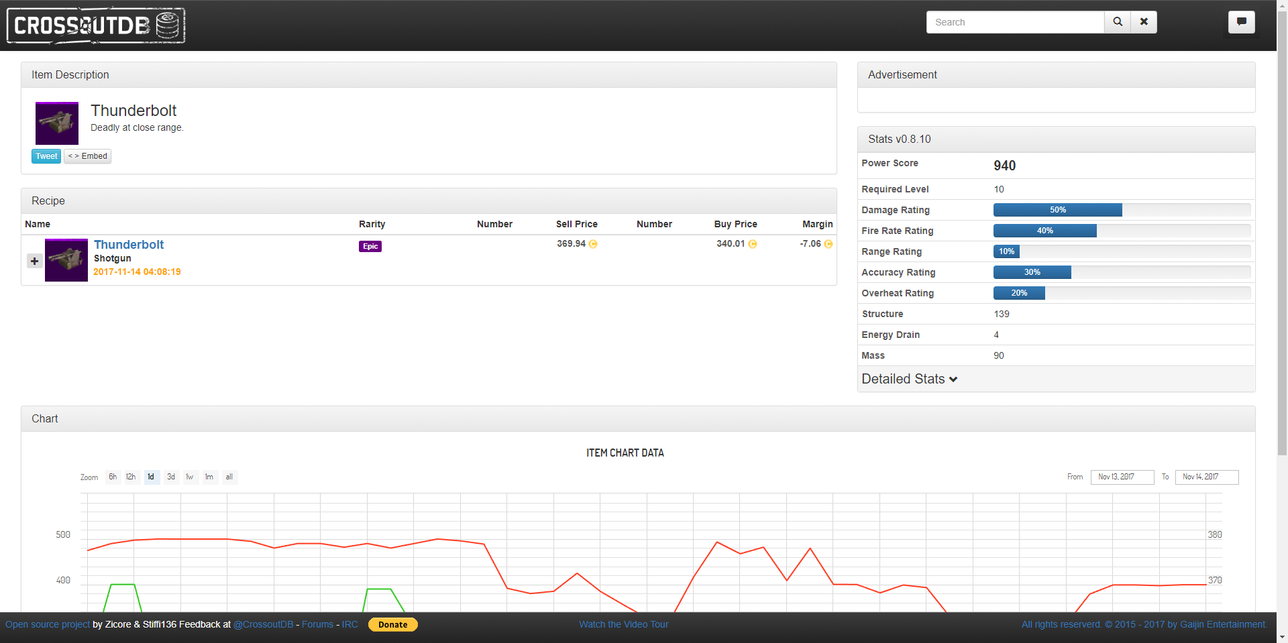Click the Thunderbolt thumbnail in Recipe row

(x=66, y=260)
